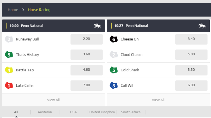Click the horse icon in 10:00 Penn National header
This screenshot has height=118, width=211.
[97, 26]
